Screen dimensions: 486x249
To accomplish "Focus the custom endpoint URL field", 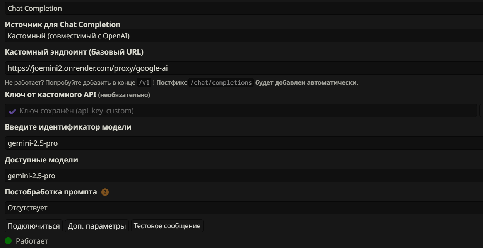I will (243, 68).
